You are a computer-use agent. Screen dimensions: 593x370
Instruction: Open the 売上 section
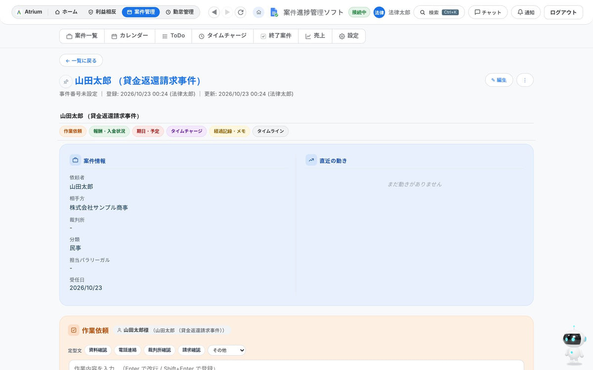pos(315,36)
